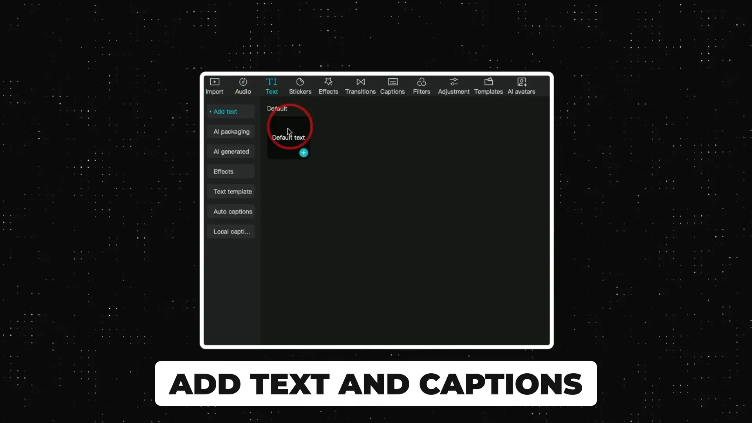752x423 pixels.
Task: Open the Stickers panel
Action: tap(300, 86)
